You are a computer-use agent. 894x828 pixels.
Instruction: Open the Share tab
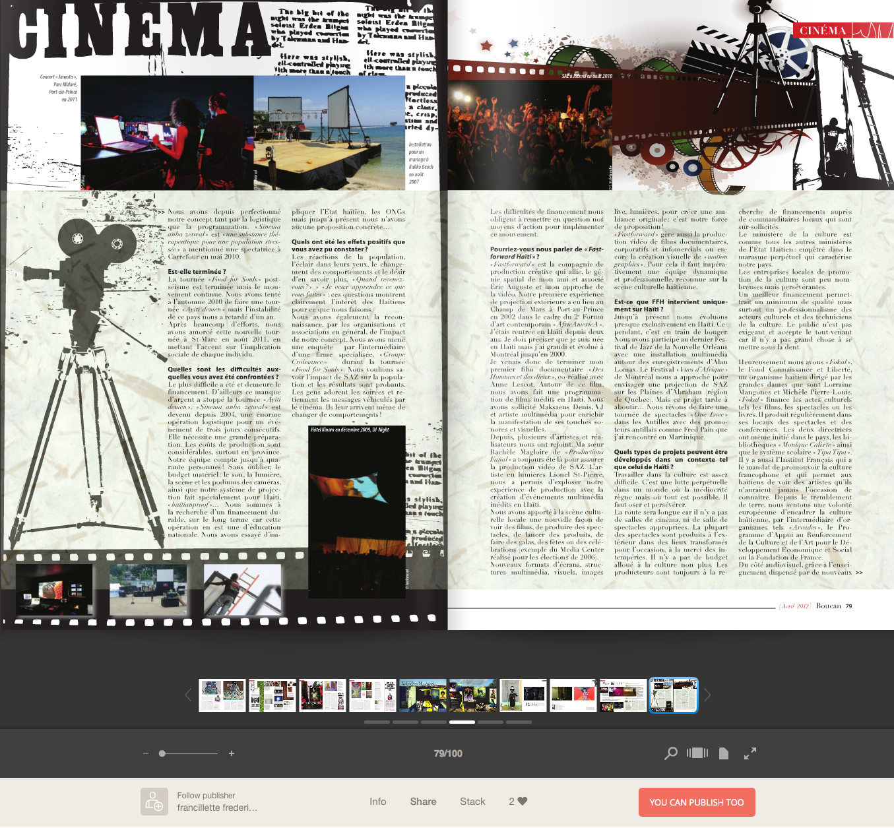click(x=423, y=801)
